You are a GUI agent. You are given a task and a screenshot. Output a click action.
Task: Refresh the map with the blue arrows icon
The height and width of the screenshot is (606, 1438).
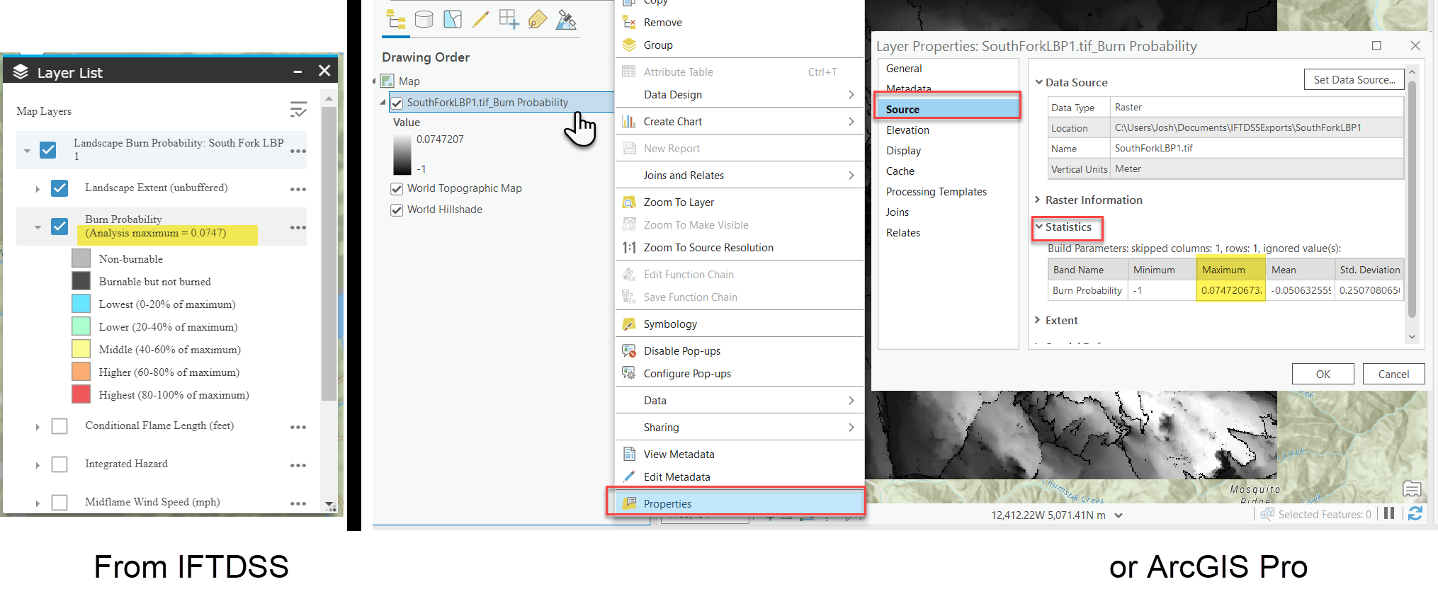click(x=1415, y=514)
